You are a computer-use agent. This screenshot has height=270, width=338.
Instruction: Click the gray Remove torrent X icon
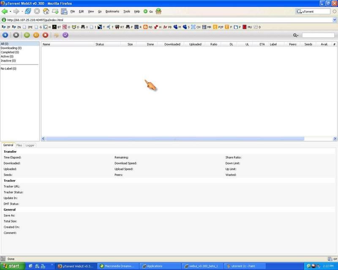point(16,35)
